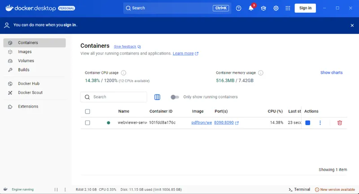Toggle Only show running containers
This screenshot has height=194, width=359.
[x=175, y=97]
